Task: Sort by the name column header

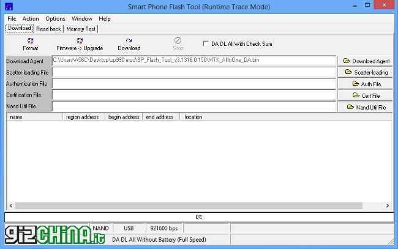Action: 35,117
